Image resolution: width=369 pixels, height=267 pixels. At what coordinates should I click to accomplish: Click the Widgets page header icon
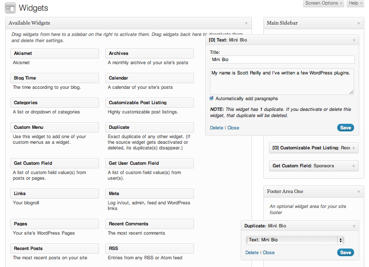[10, 8]
